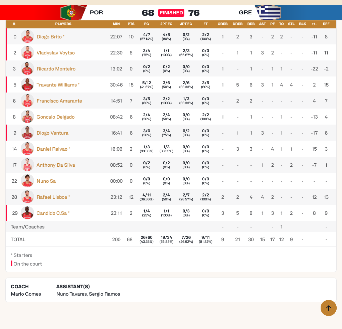This screenshot has width=342, height=329.
Task: Click the MIN column header
Action: pyautogui.click(x=116, y=24)
